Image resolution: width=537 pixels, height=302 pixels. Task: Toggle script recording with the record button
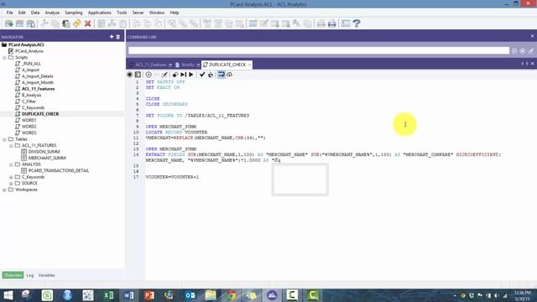129,75
